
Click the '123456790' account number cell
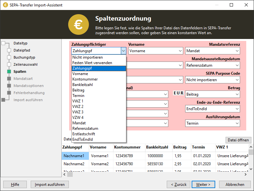(129, 164)
